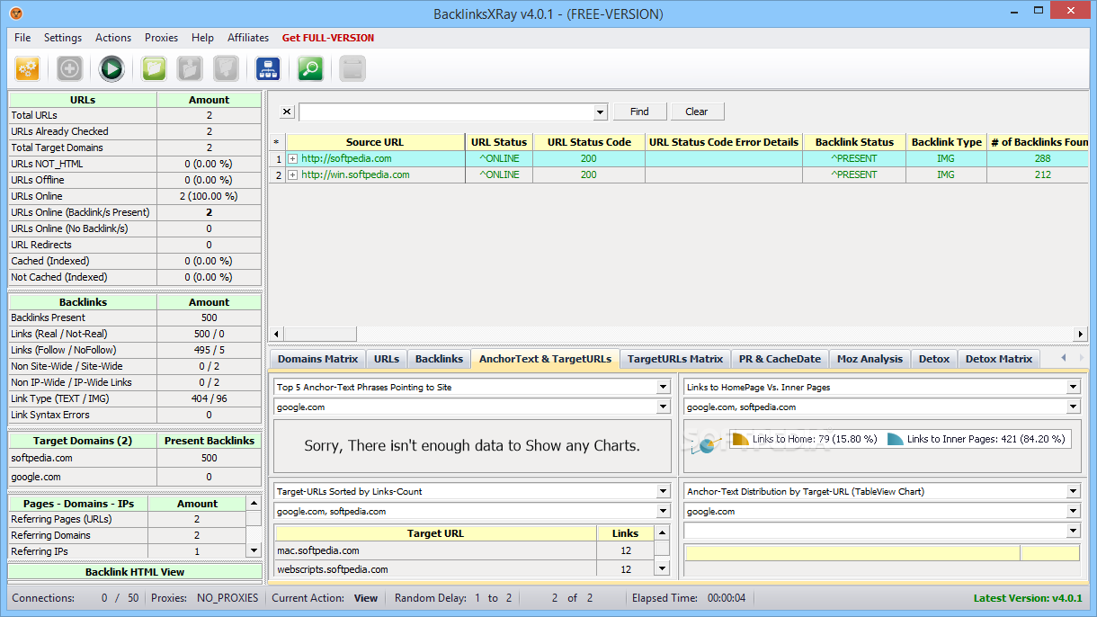Open 'google.com, softpedia.com' dropdown under Target-URLs Sorted

click(663, 511)
